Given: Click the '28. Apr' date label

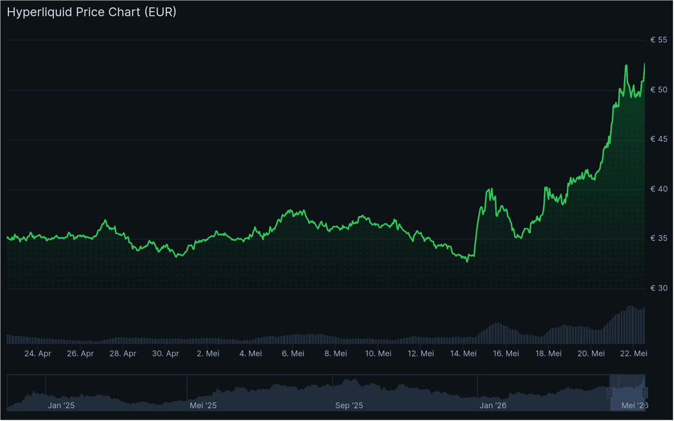Looking at the screenshot, I should tap(123, 354).
